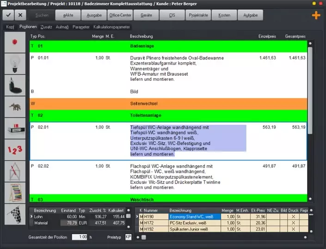Toggle Druck X mark for H192 row

(x=293, y=229)
